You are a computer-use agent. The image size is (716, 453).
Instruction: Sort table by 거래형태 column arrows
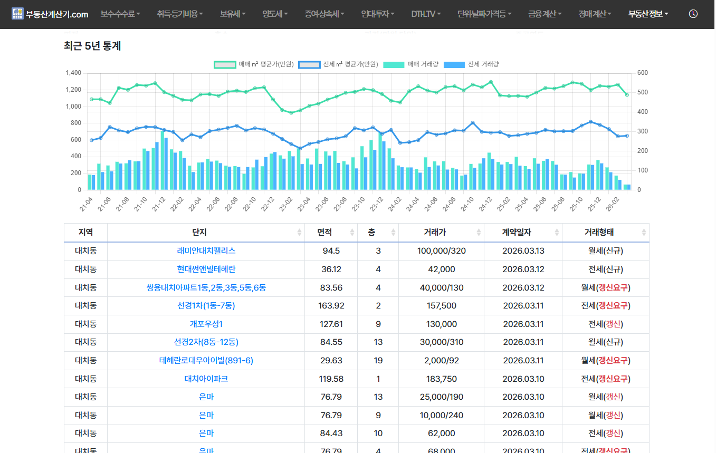(643, 233)
